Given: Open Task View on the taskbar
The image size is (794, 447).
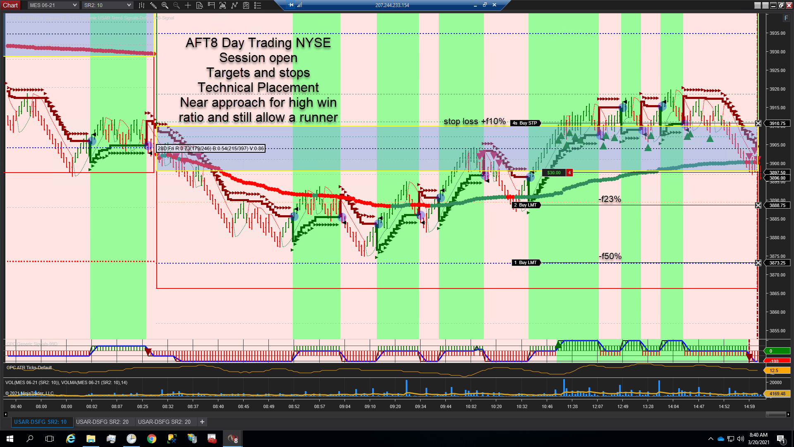Looking at the screenshot, I should (x=50, y=439).
